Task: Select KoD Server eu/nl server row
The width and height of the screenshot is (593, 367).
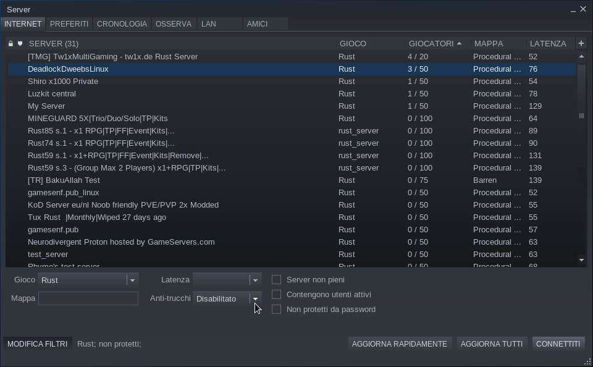Action: coord(292,205)
